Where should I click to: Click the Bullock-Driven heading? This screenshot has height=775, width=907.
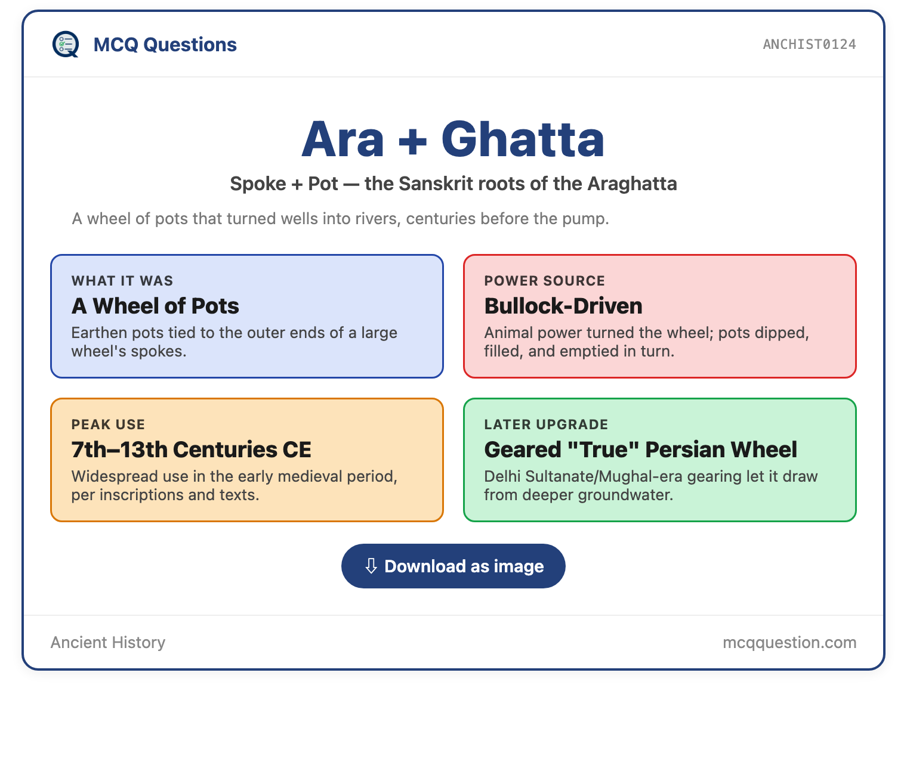[563, 306]
